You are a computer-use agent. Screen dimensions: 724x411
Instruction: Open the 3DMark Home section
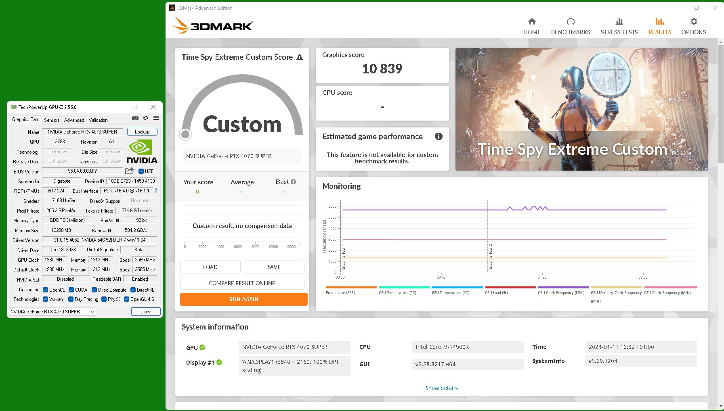pyautogui.click(x=532, y=26)
